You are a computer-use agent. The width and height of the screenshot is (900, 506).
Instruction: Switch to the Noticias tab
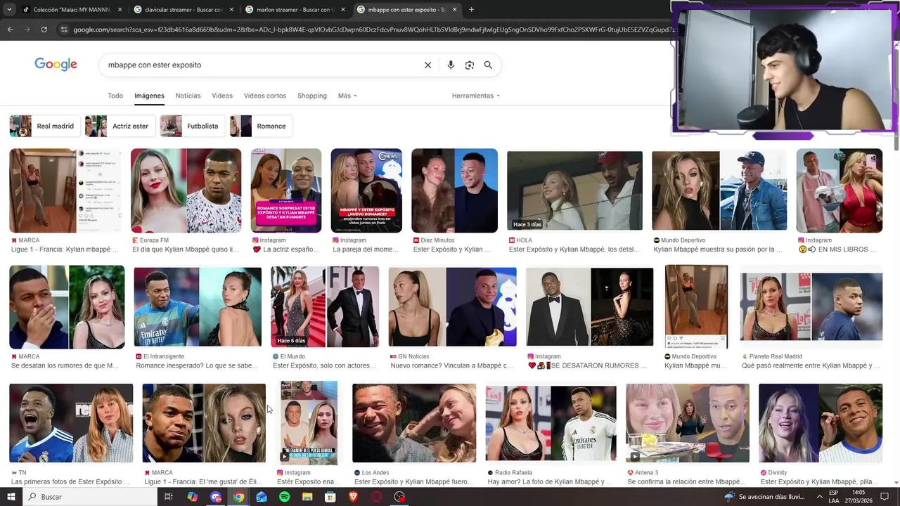pos(188,96)
